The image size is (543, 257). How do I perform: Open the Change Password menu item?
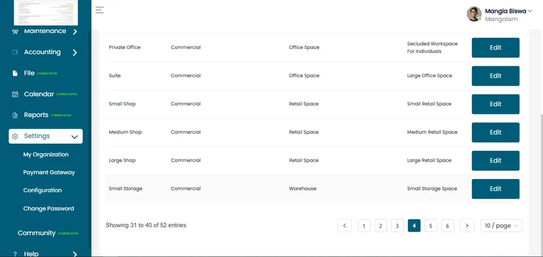pyautogui.click(x=49, y=208)
